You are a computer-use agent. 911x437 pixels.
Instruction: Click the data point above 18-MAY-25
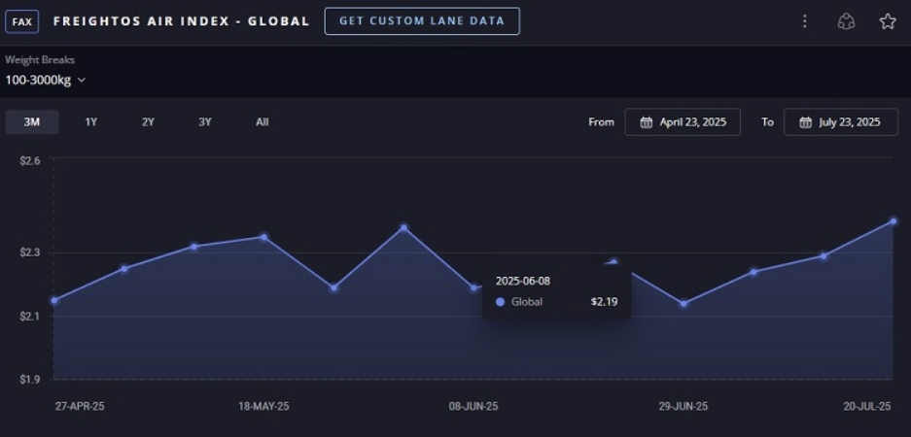pos(263,237)
